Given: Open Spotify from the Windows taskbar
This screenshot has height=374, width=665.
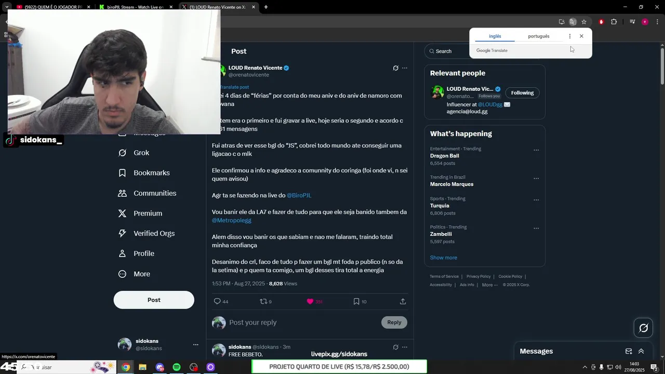Looking at the screenshot, I should tap(177, 367).
